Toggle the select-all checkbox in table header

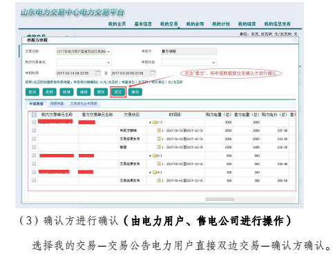pos(34,115)
